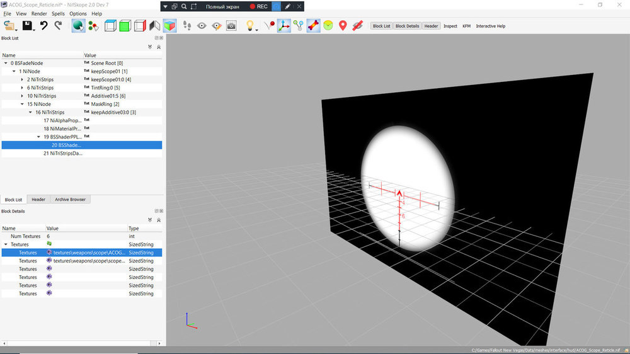
Task: Click the Redo arrow icon
Action: point(58,26)
